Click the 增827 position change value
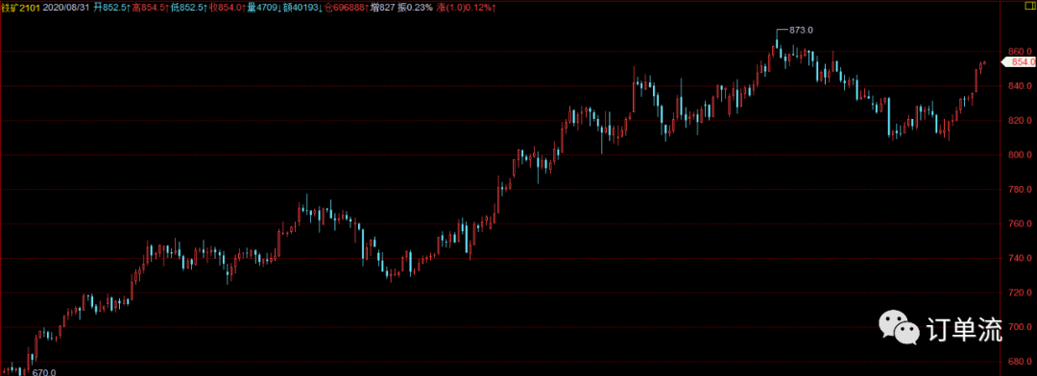 point(382,8)
